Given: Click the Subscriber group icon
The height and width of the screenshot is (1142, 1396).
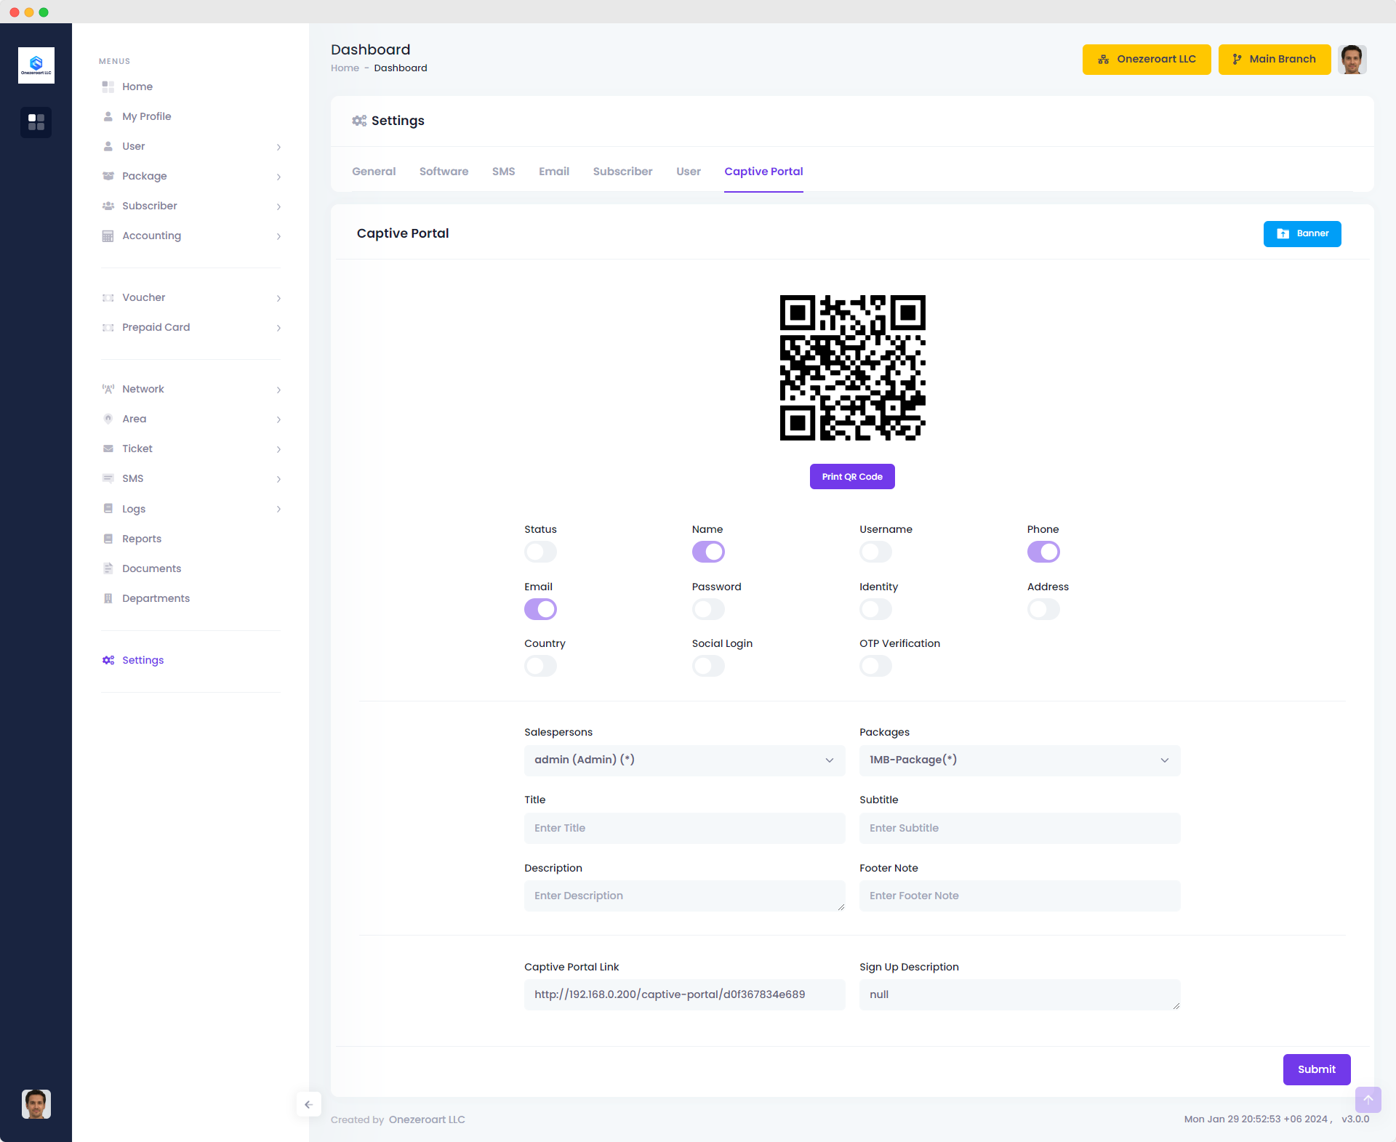Looking at the screenshot, I should click(x=108, y=206).
